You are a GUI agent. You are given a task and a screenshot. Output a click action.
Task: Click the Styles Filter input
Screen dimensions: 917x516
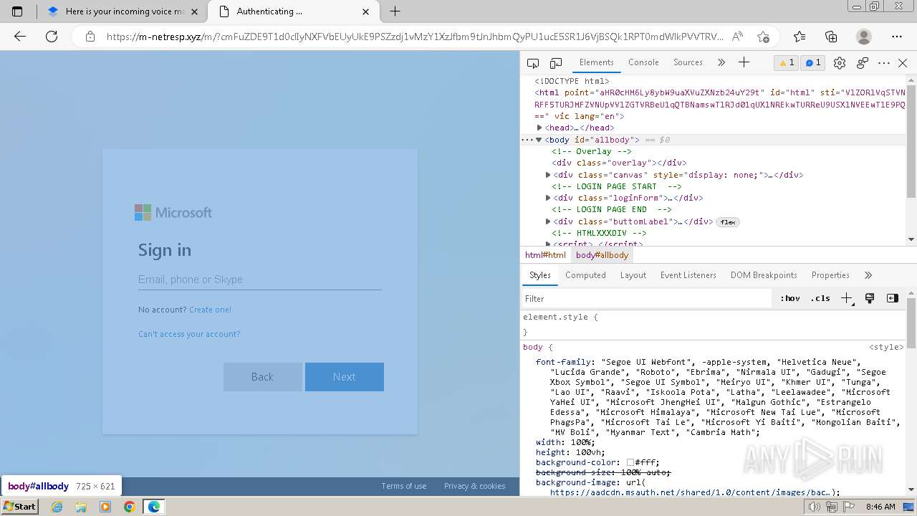click(647, 299)
